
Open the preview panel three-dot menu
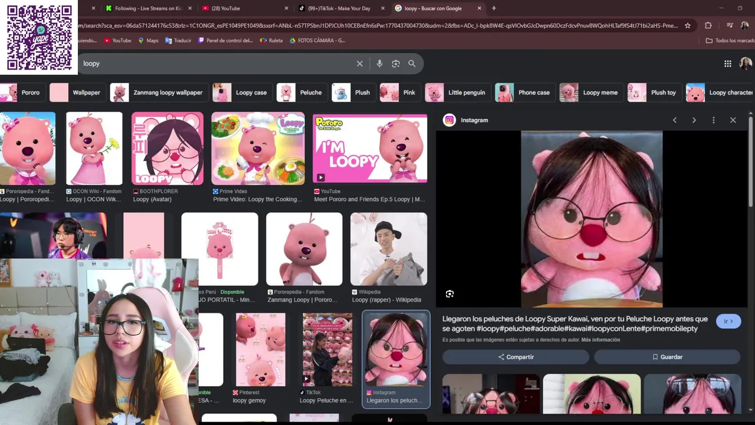coord(714,120)
